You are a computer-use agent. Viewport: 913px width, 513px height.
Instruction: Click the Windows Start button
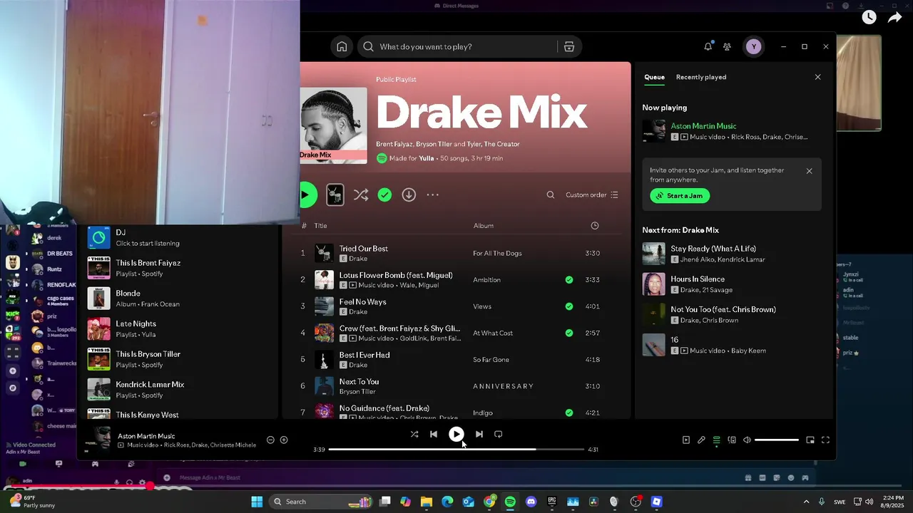(257, 502)
